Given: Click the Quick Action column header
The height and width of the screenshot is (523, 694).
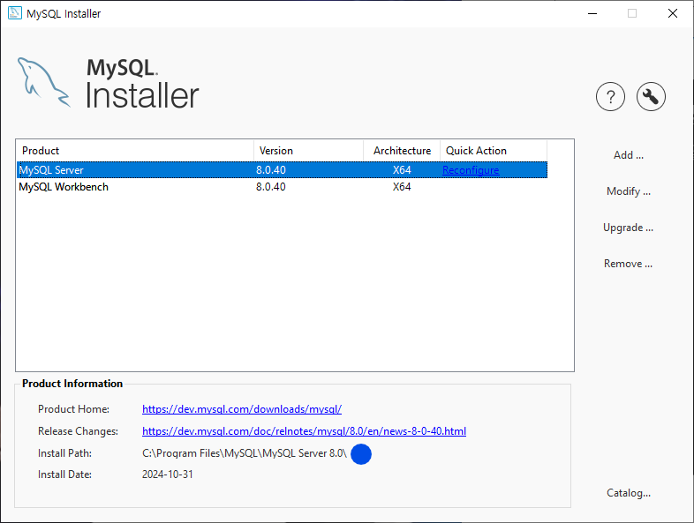Looking at the screenshot, I should 494,151.
